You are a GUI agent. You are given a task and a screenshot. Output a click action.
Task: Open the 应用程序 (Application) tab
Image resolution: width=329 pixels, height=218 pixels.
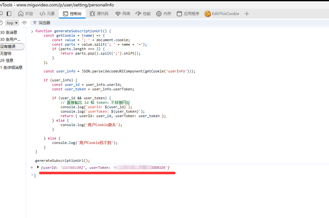[x=188, y=14]
